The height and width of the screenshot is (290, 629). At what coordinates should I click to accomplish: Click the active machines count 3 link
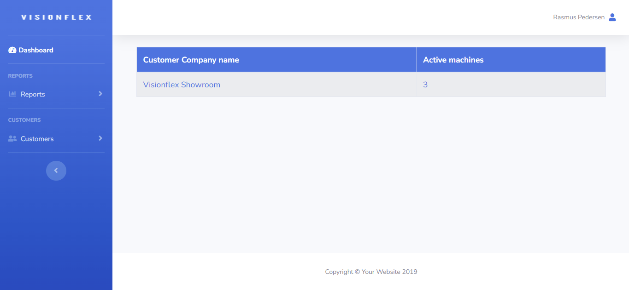point(425,85)
